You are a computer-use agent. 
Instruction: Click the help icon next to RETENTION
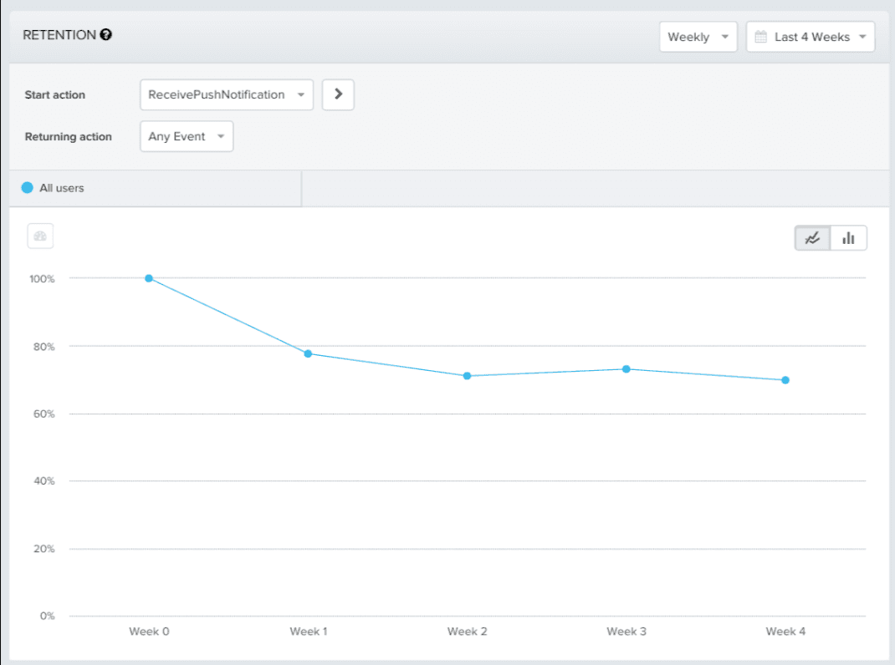(x=105, y=35)
